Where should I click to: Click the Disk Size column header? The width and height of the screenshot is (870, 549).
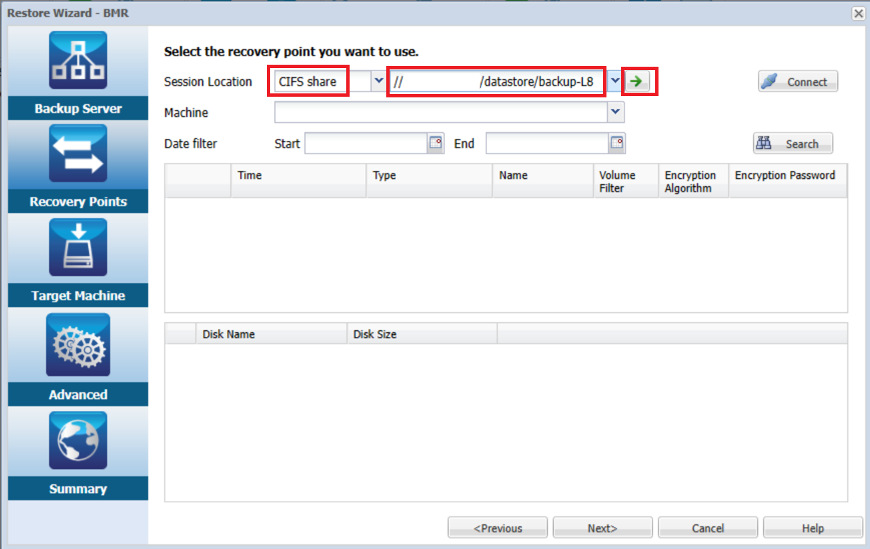pos(422,334)
